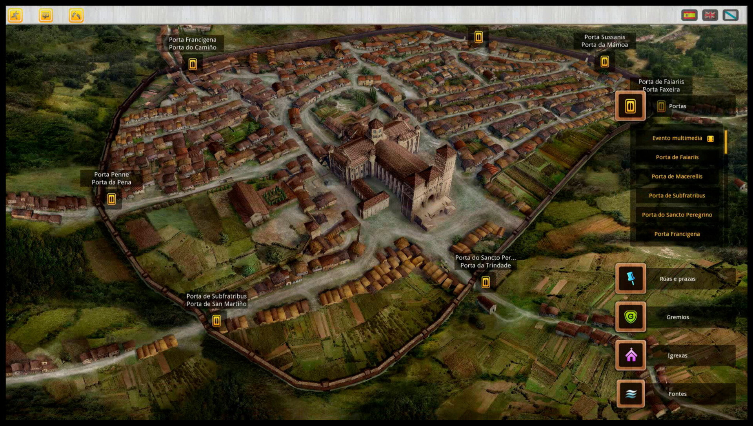Viewport: 753px width, 426px height.
Task: Switch language to English flag
Action: (710, 15)
